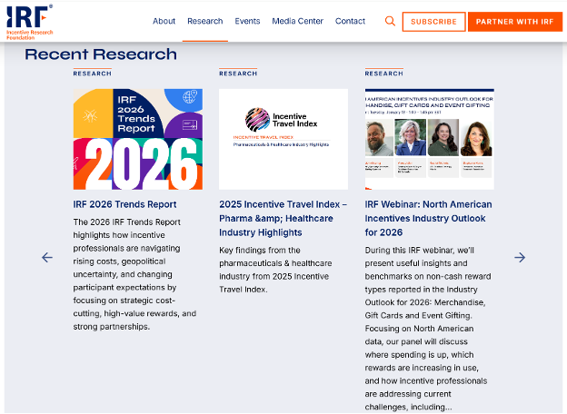Open the Events navigation item
567x414 pixels.
(247, 21)
